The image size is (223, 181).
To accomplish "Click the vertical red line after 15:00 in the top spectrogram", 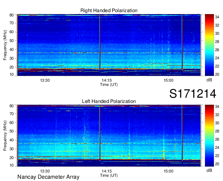I will (x=182, y=42).
